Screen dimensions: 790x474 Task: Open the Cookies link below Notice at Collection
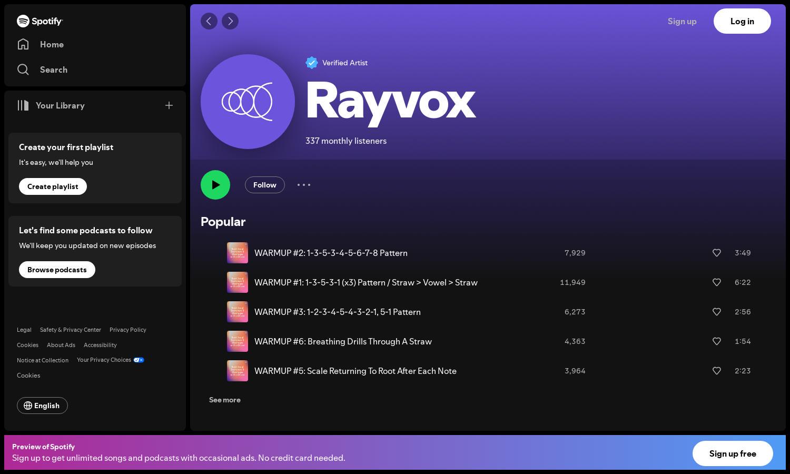pos(28,376)
